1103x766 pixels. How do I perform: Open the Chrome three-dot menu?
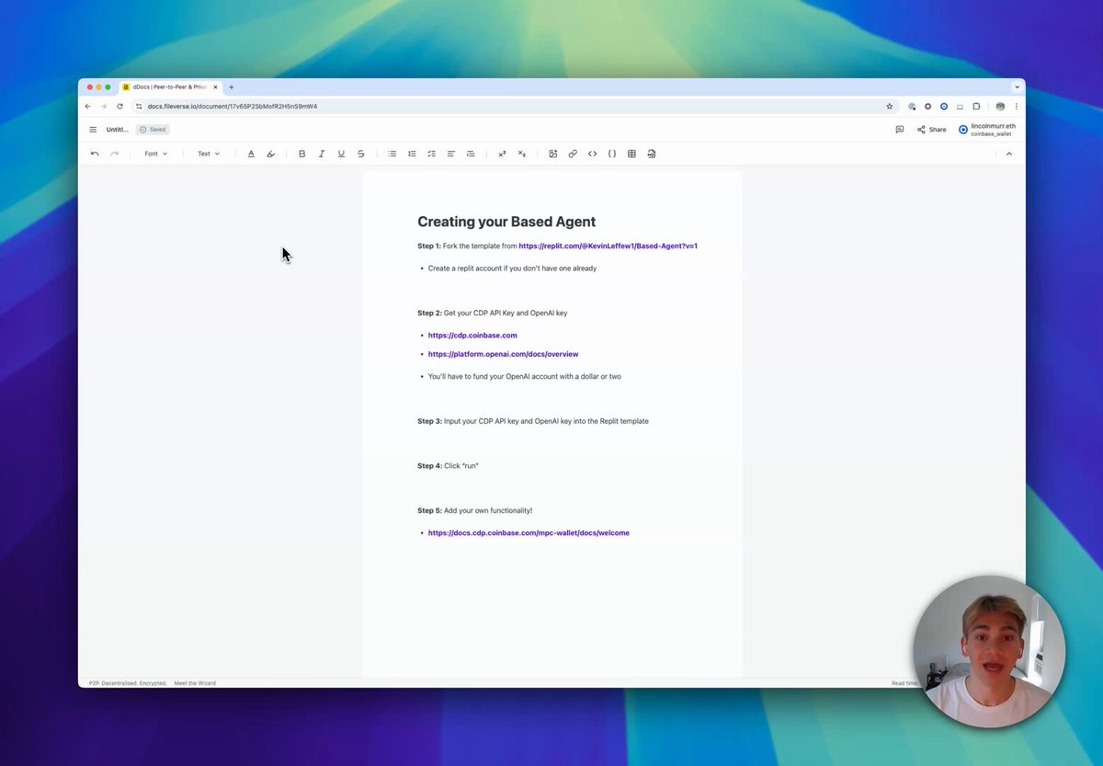pyautogui.click(x=1016, y=107)
